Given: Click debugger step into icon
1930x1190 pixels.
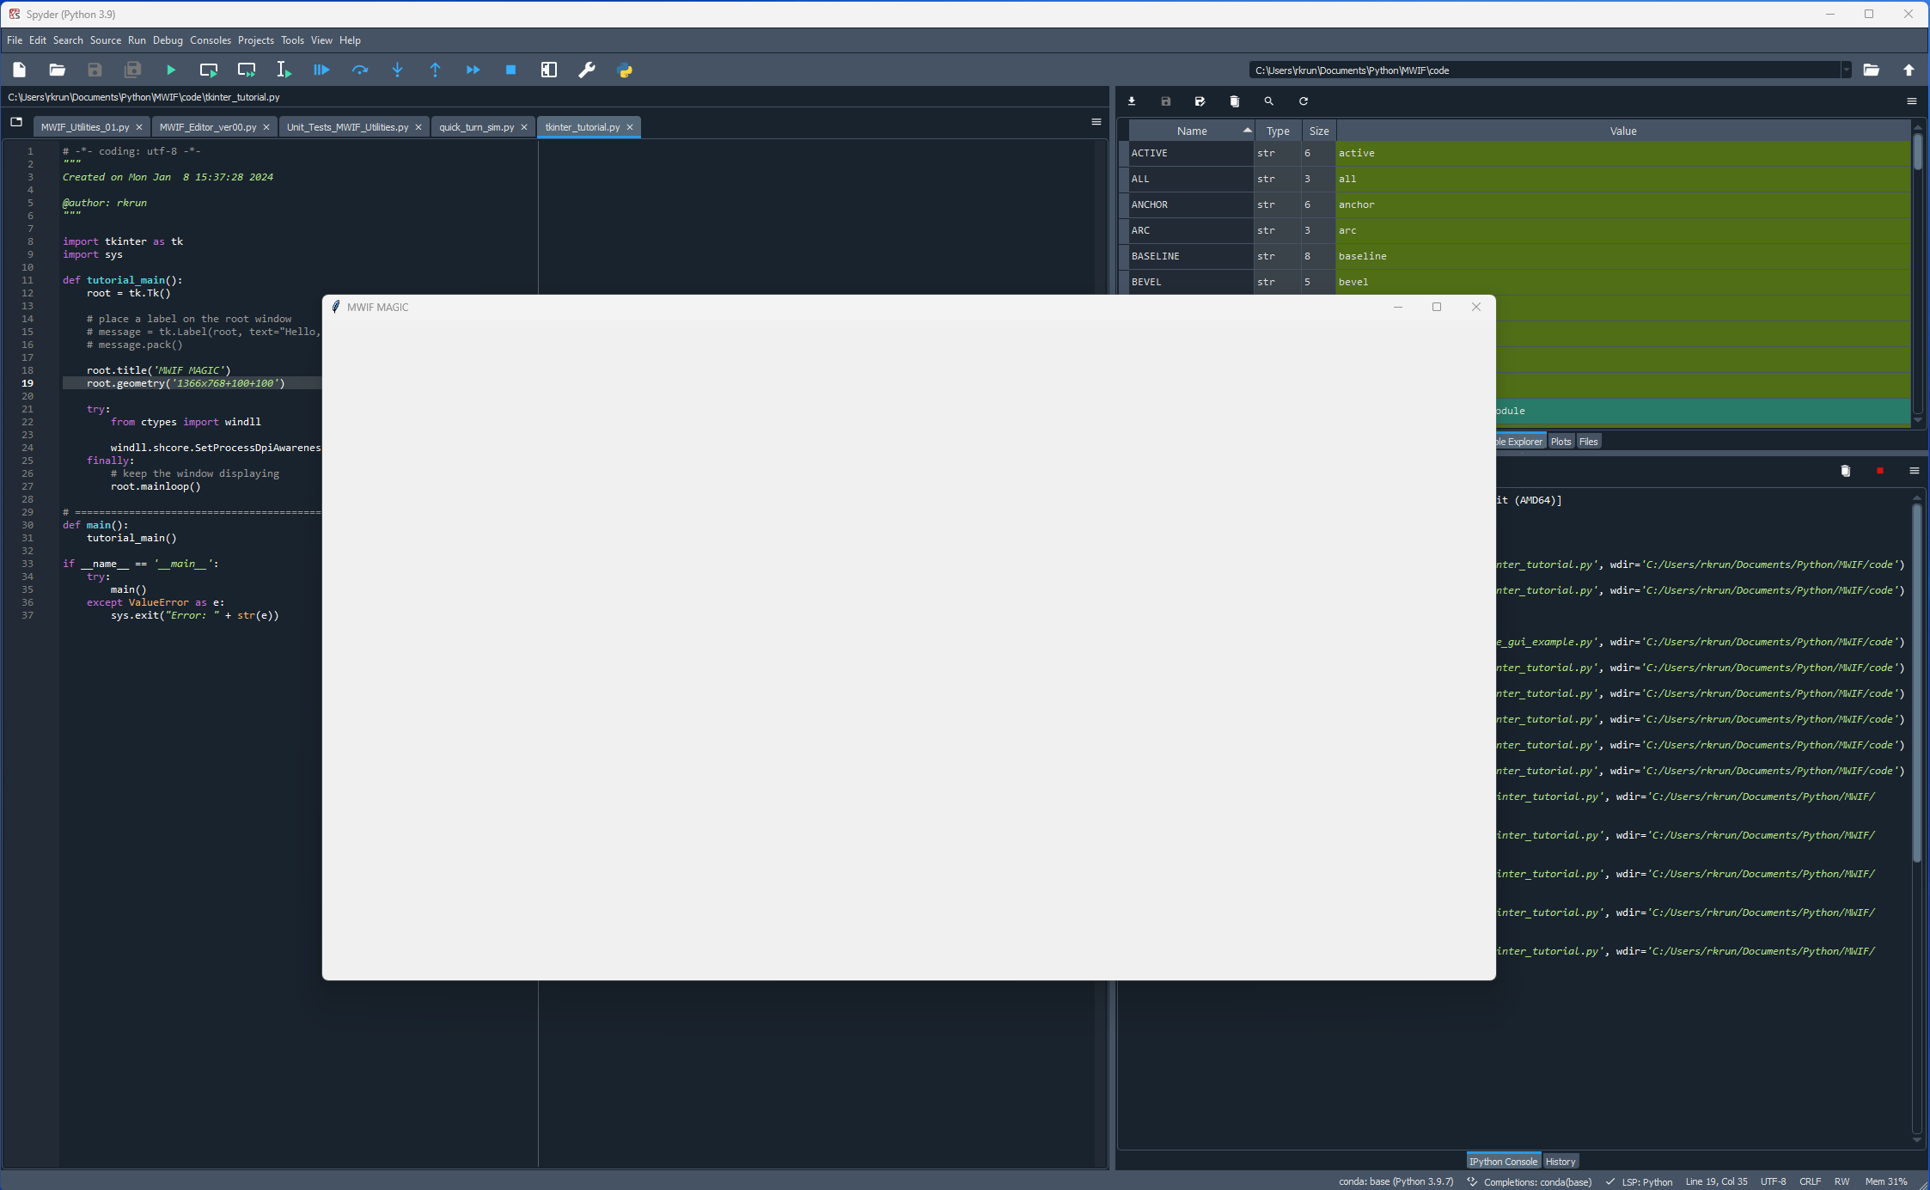Looking at the screenshot, I should (397, 70).
